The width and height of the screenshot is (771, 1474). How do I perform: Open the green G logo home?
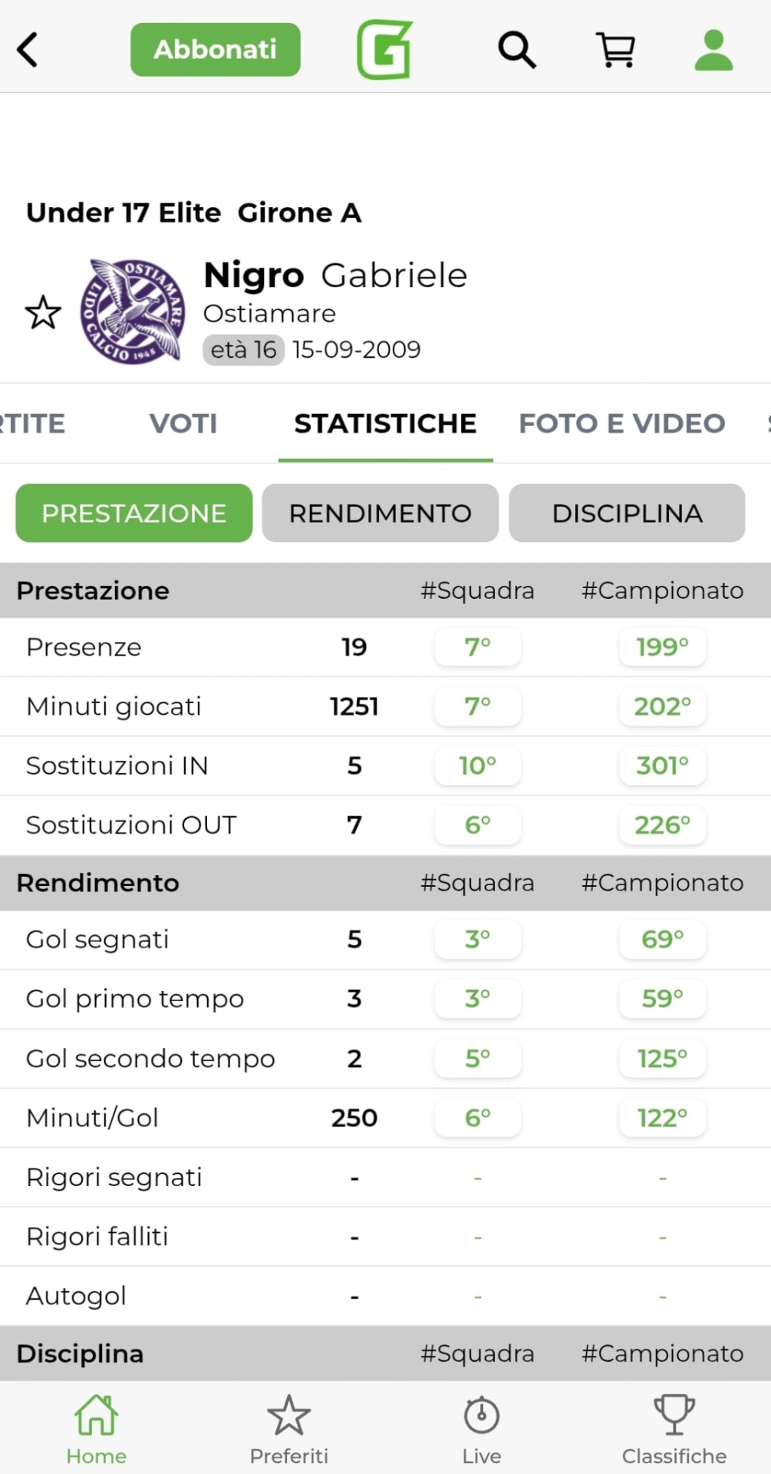(384, 50)
